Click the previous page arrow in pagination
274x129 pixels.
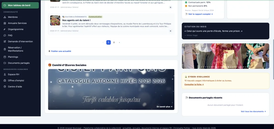(x=103, y=42)
